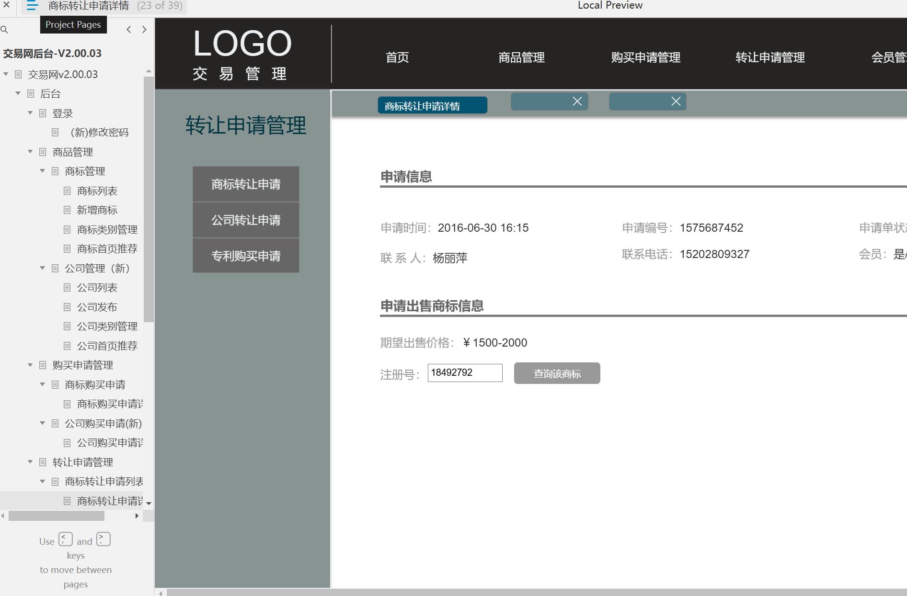Open 公司列表 page in sitemap
Image resolution: width=907 pixels, height=596 pixels.
(x=97, y=288)
